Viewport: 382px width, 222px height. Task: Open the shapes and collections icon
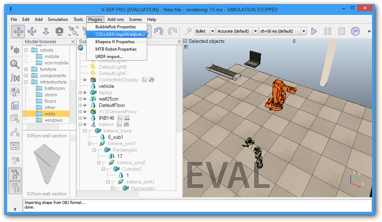tap(15, 92)
